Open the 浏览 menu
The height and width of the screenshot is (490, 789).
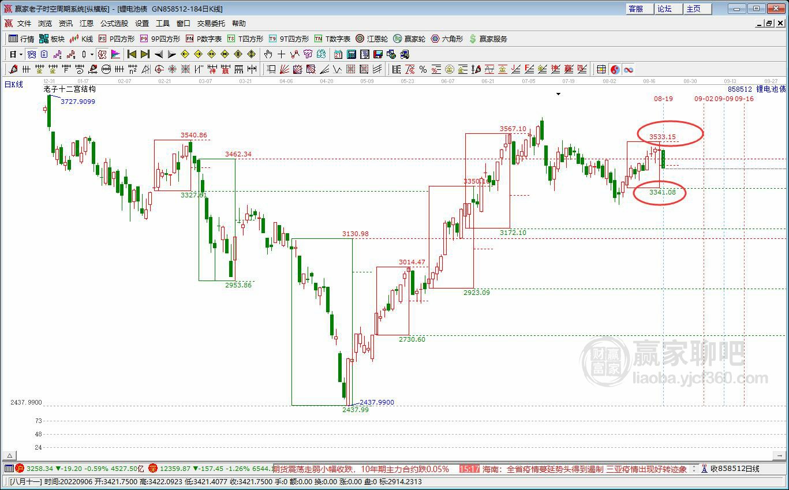click(45, 24)
